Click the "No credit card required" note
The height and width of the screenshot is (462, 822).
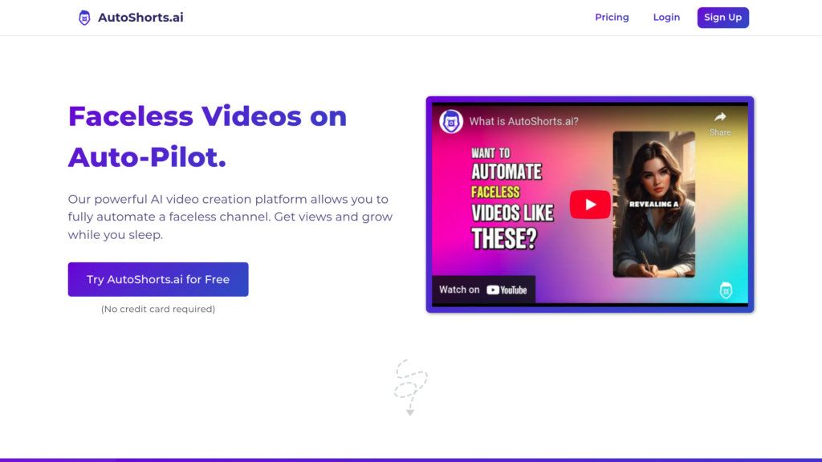[158, 309]
